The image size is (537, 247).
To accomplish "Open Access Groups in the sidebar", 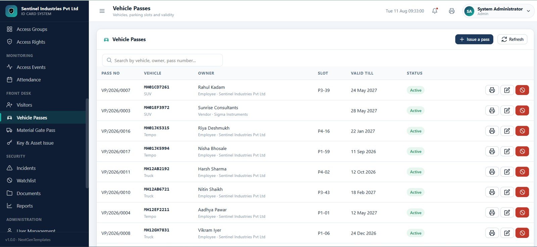I will coord(43,29).
